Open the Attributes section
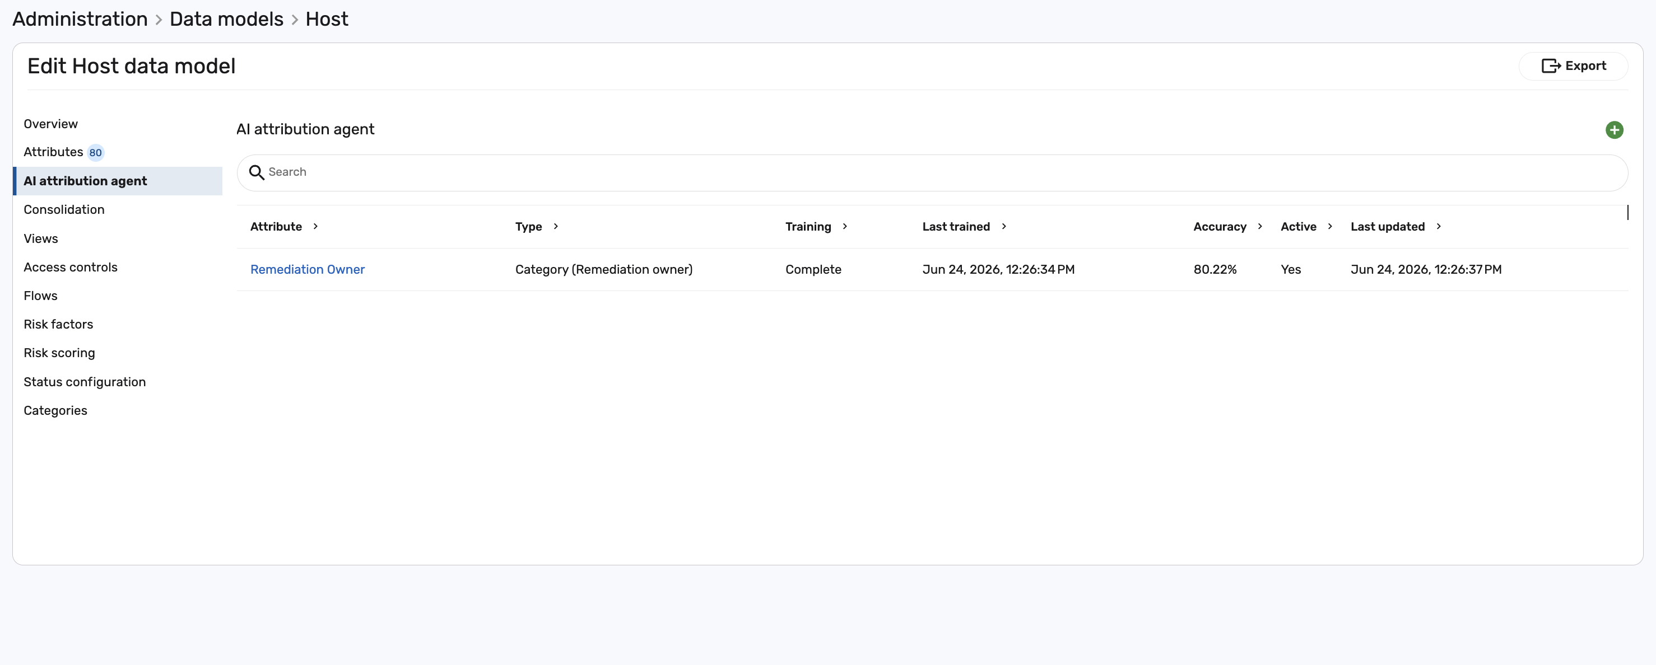 tap(53, 152)
